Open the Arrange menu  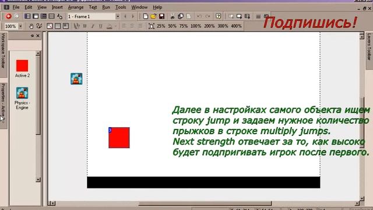pos(76,8)
